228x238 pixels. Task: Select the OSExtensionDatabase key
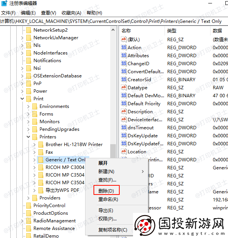(x=57, y=76)
